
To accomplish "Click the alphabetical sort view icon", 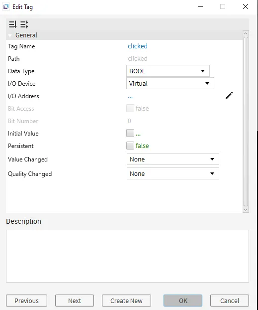I will tap(12, 24).
